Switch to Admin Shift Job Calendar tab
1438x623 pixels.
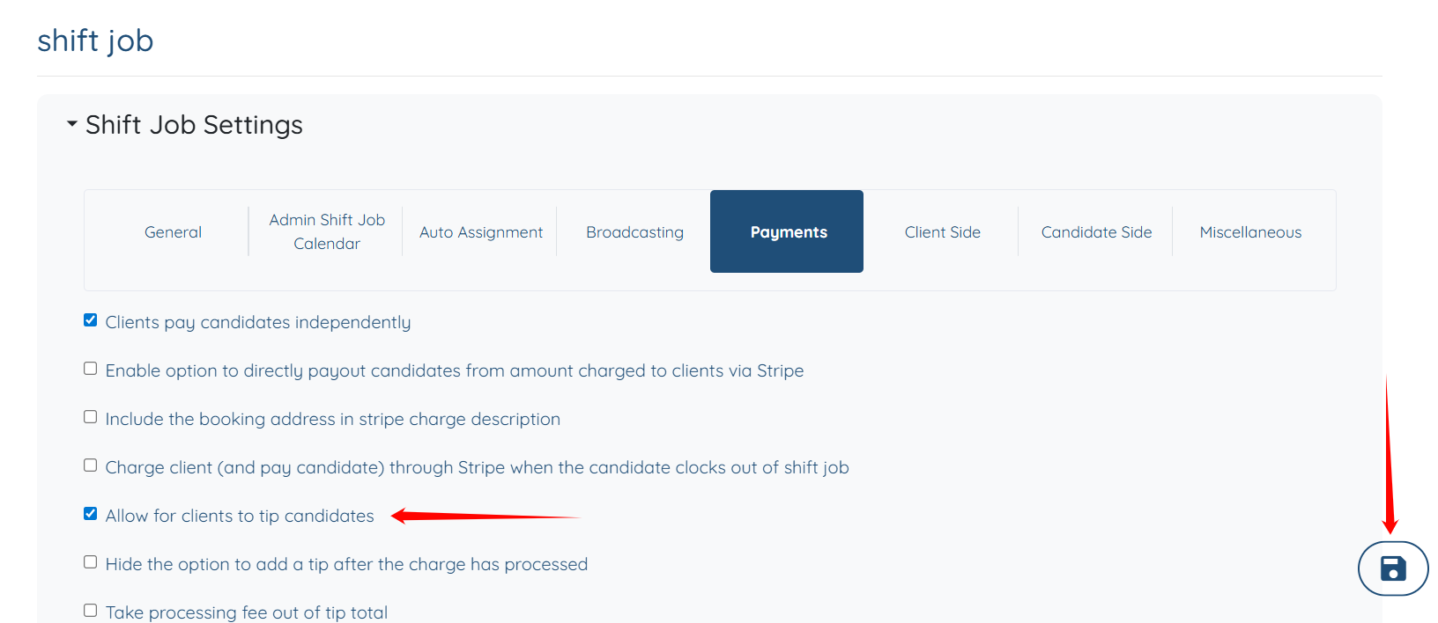[327, 231]
